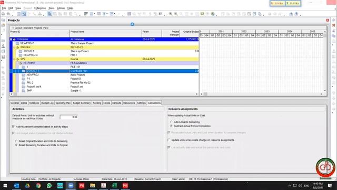Collapse the Interview EPS node

[x=14, y=47]
